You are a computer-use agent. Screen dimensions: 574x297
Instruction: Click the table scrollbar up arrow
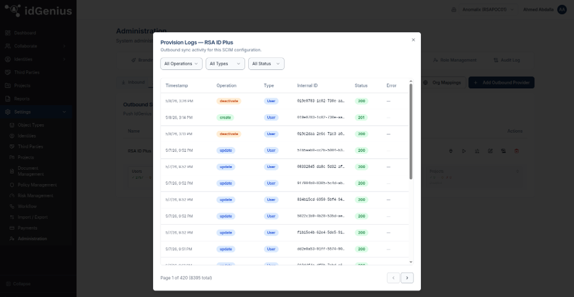point(410,82)
